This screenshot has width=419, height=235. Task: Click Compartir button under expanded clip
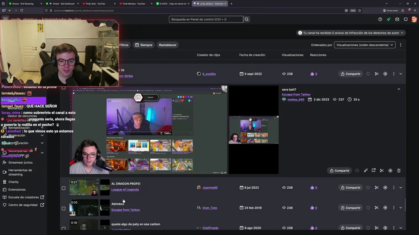(339, 170)
